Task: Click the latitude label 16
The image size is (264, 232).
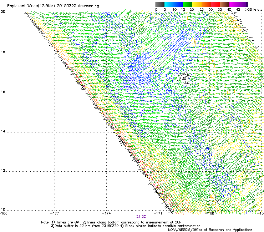Action: (x=3, y=92)
